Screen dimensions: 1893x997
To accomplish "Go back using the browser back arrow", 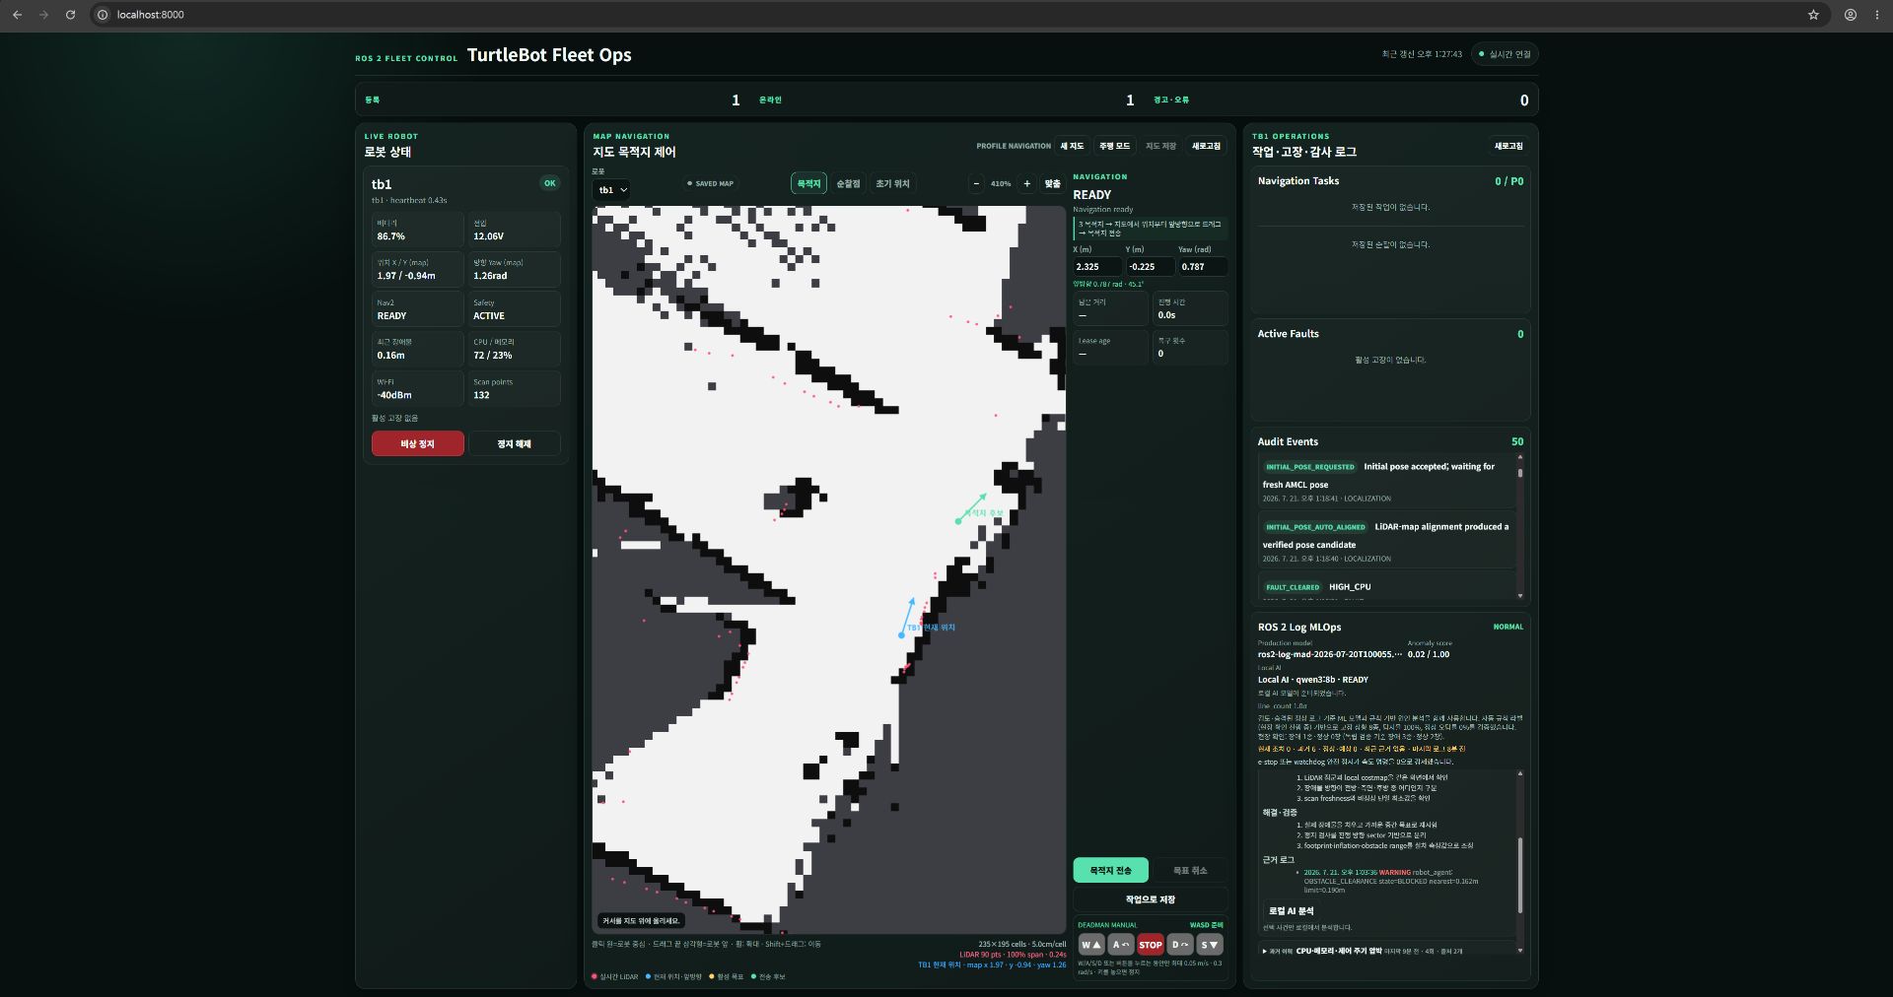I will (x=17, y=15).
